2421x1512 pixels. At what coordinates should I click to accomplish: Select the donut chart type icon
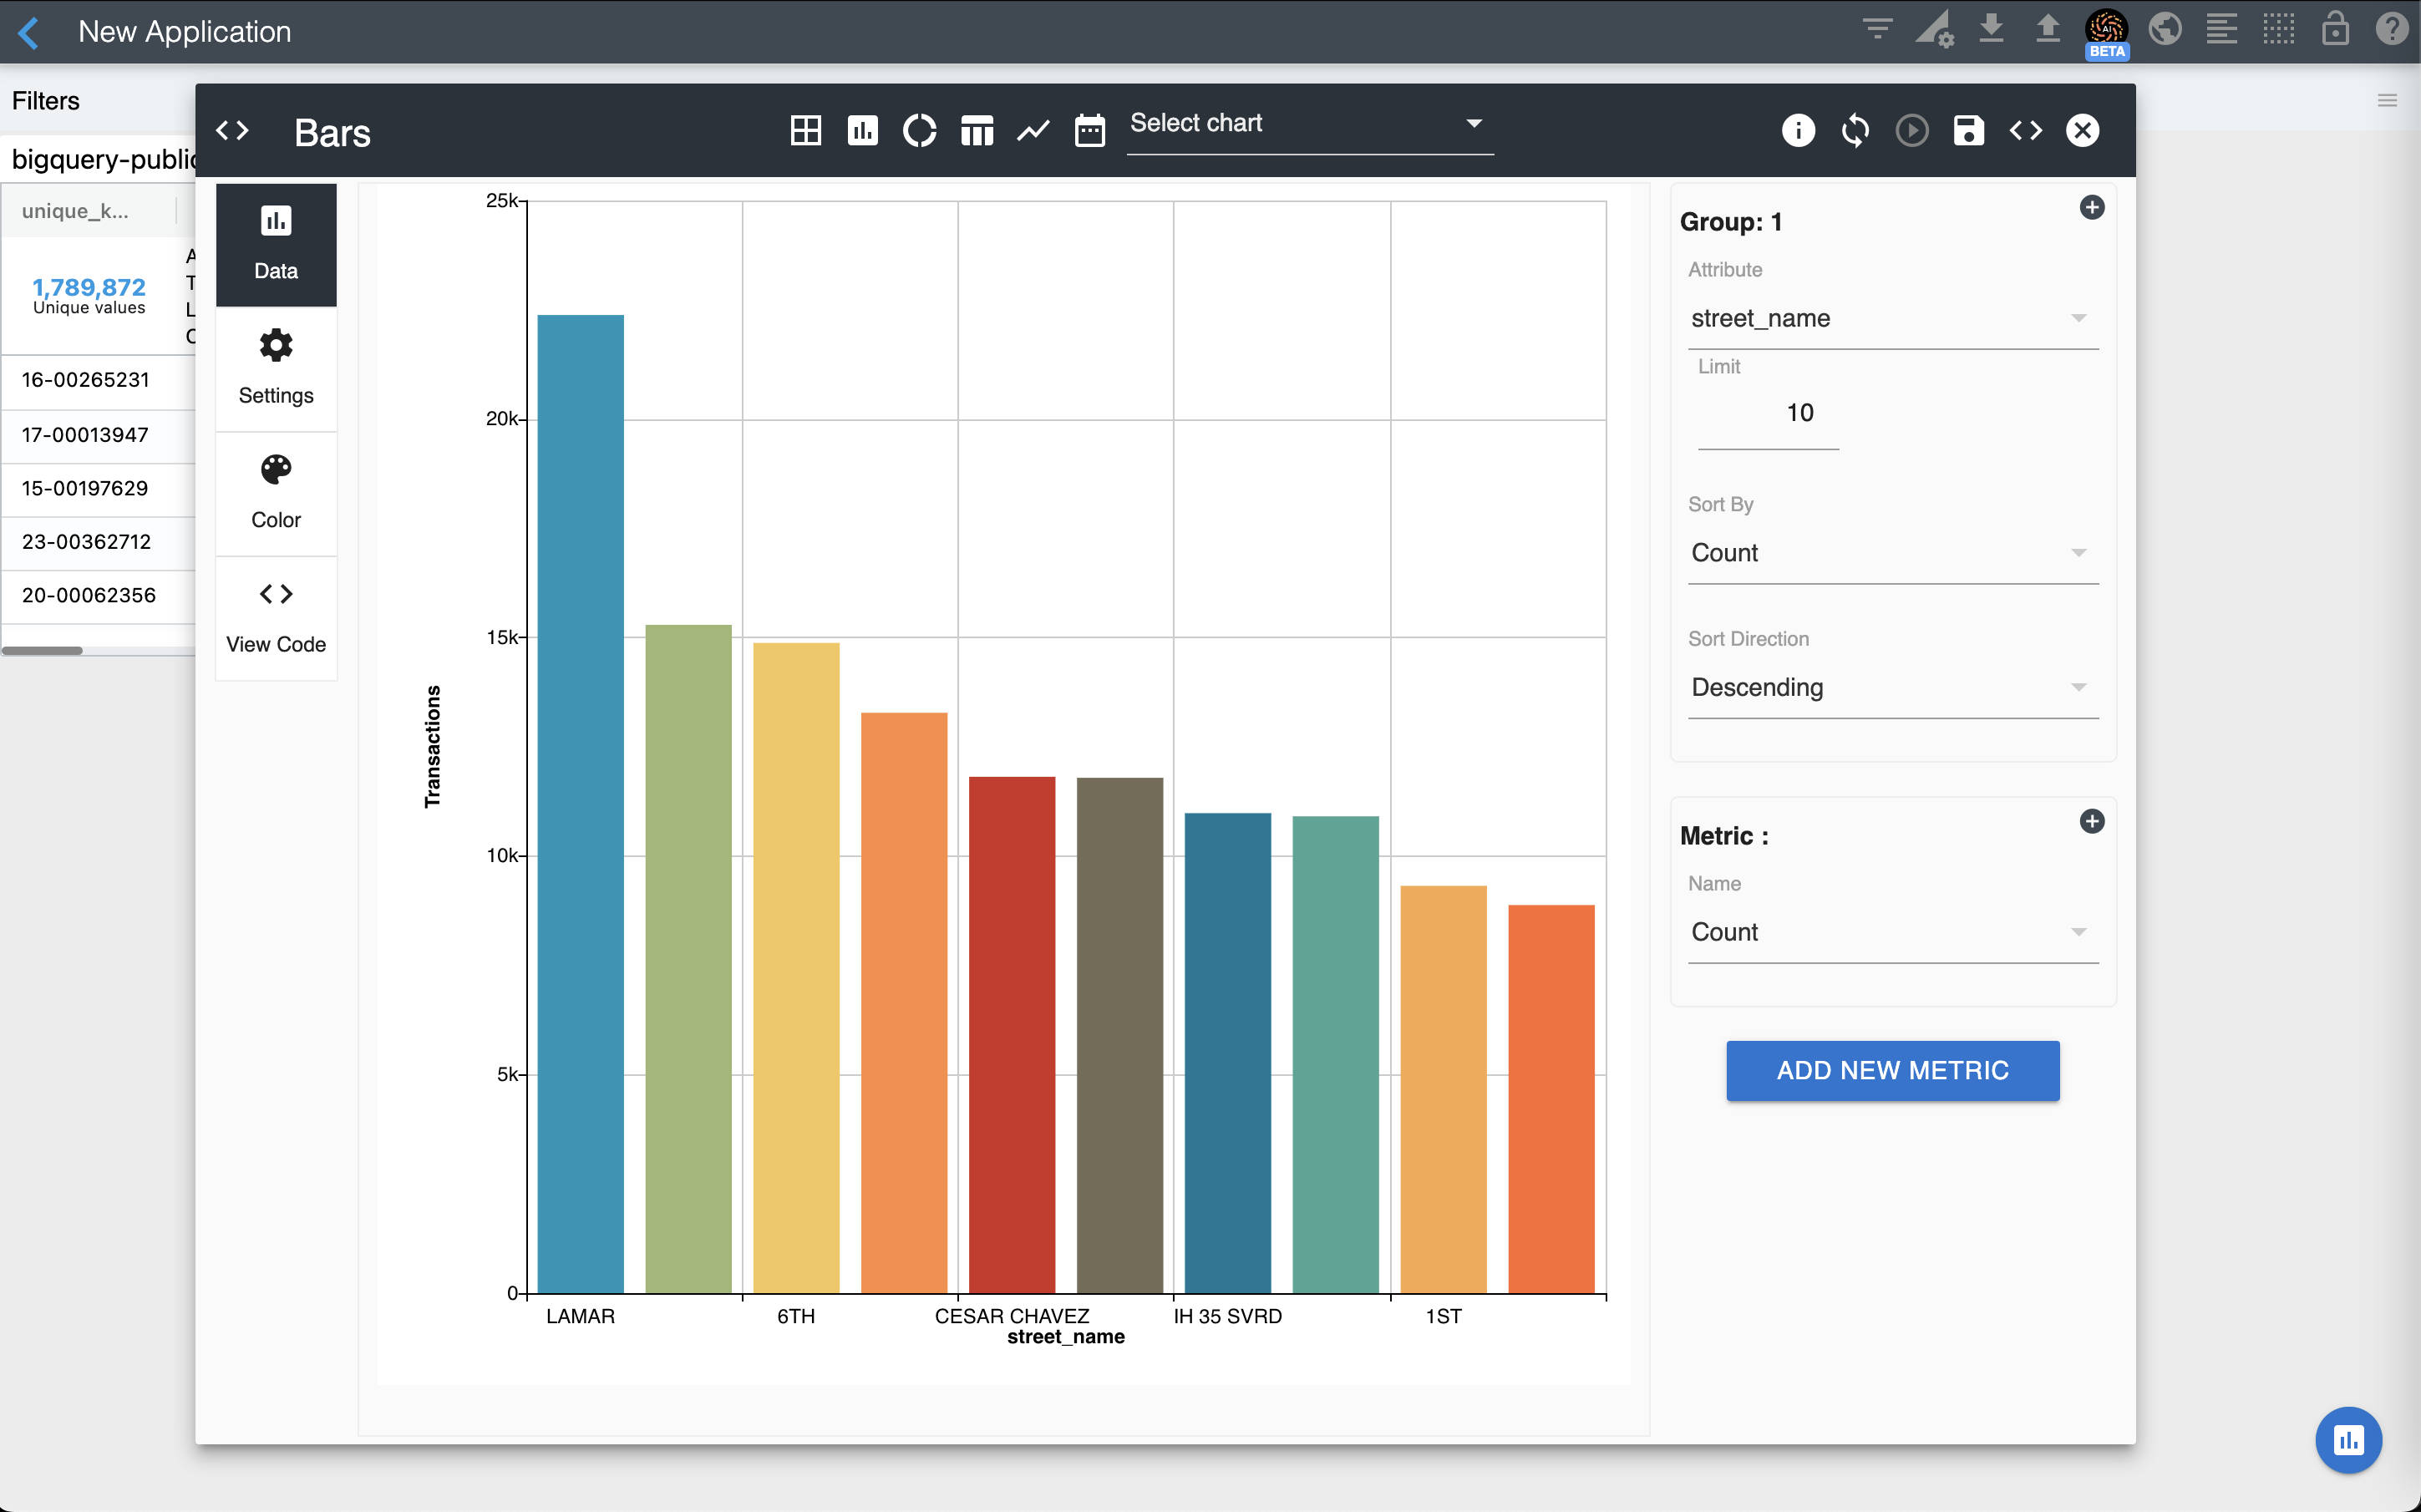tap(919, 131)
